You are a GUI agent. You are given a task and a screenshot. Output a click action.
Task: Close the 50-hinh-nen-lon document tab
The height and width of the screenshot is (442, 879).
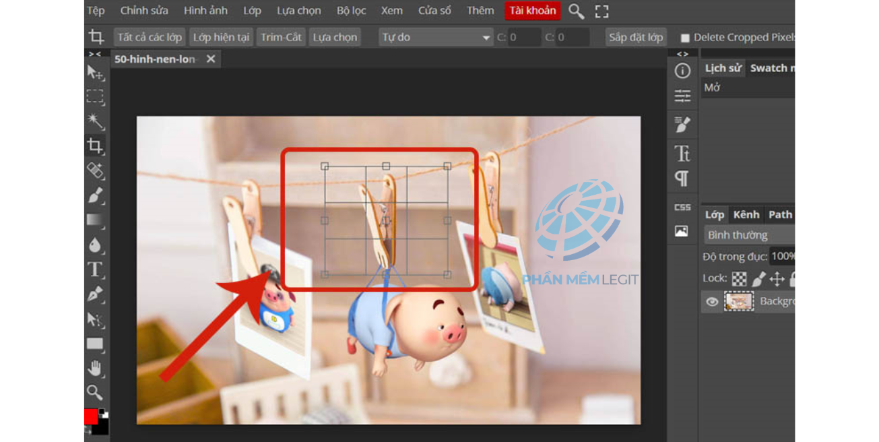(211, 59)
